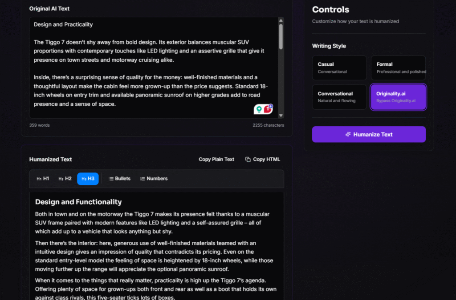
Task: Select the Originality.ai writing style
Action: point(398,97)
